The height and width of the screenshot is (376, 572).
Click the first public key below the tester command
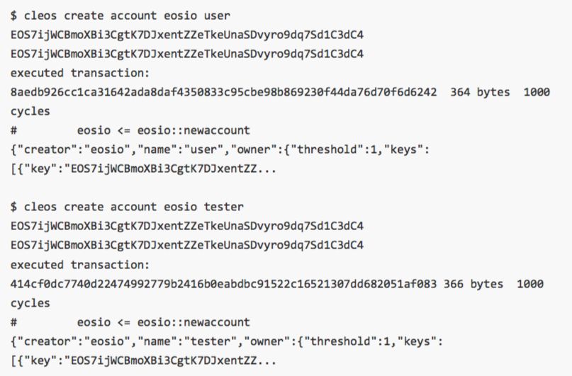[187, 227]
